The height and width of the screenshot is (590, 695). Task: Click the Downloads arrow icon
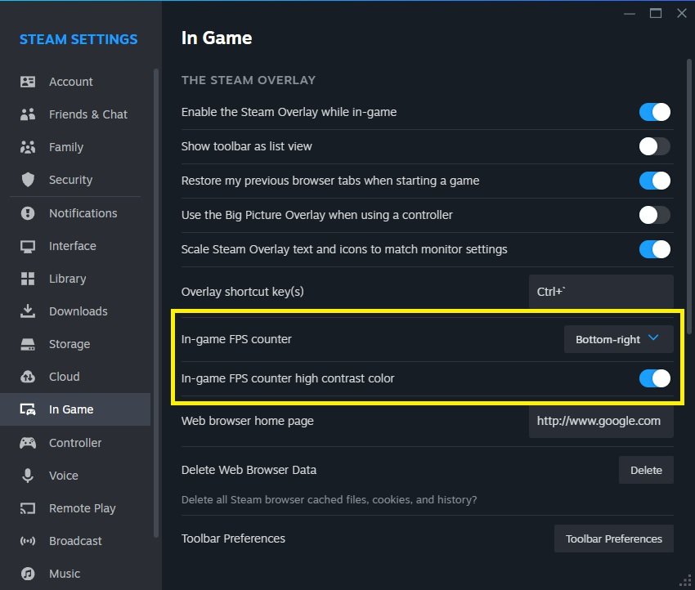coord(28,311)
